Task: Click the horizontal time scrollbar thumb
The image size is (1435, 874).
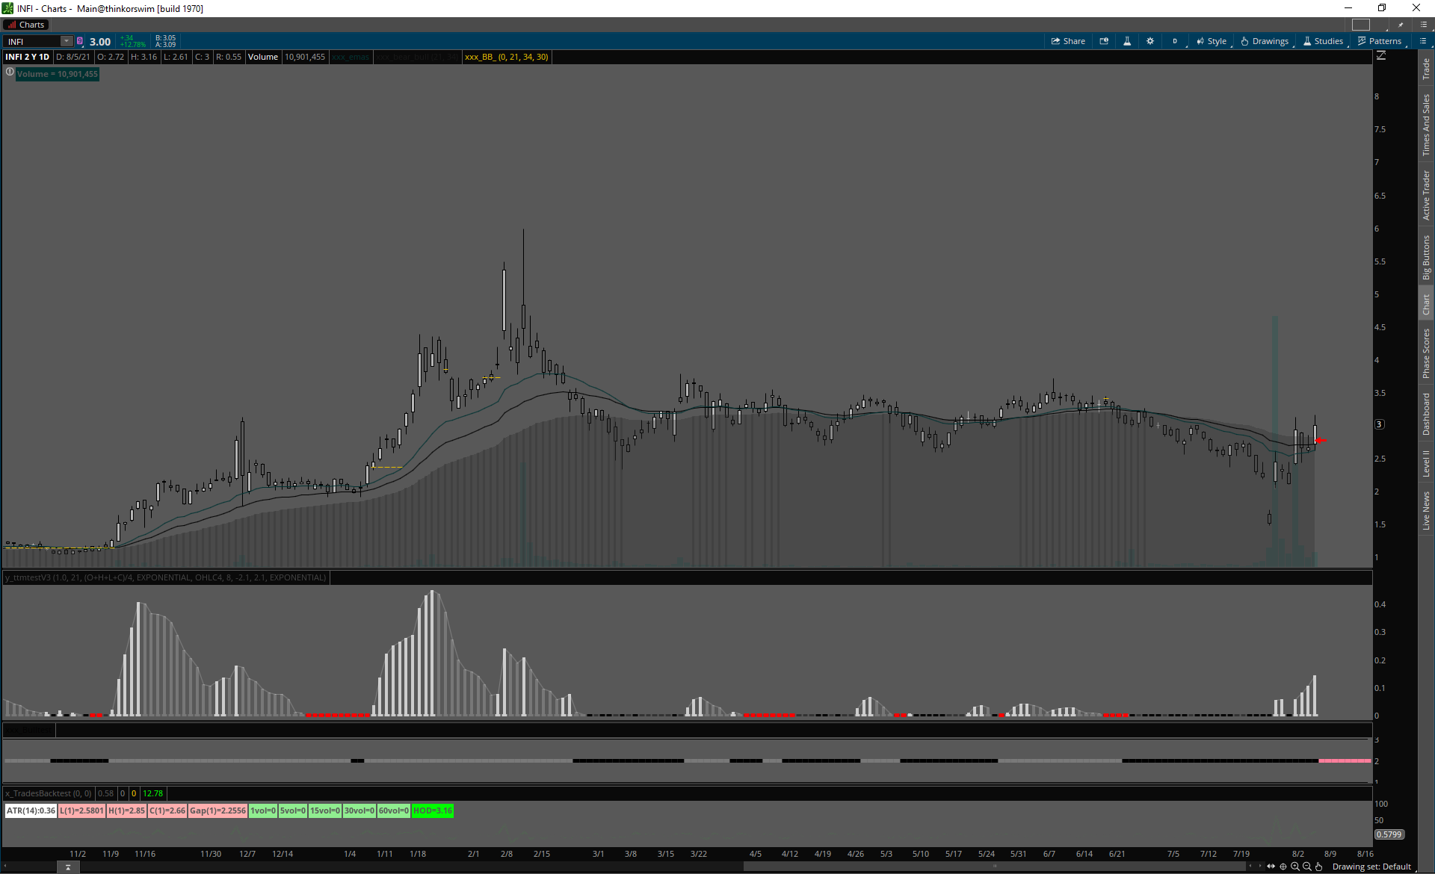Action: [x=994, y=867]
